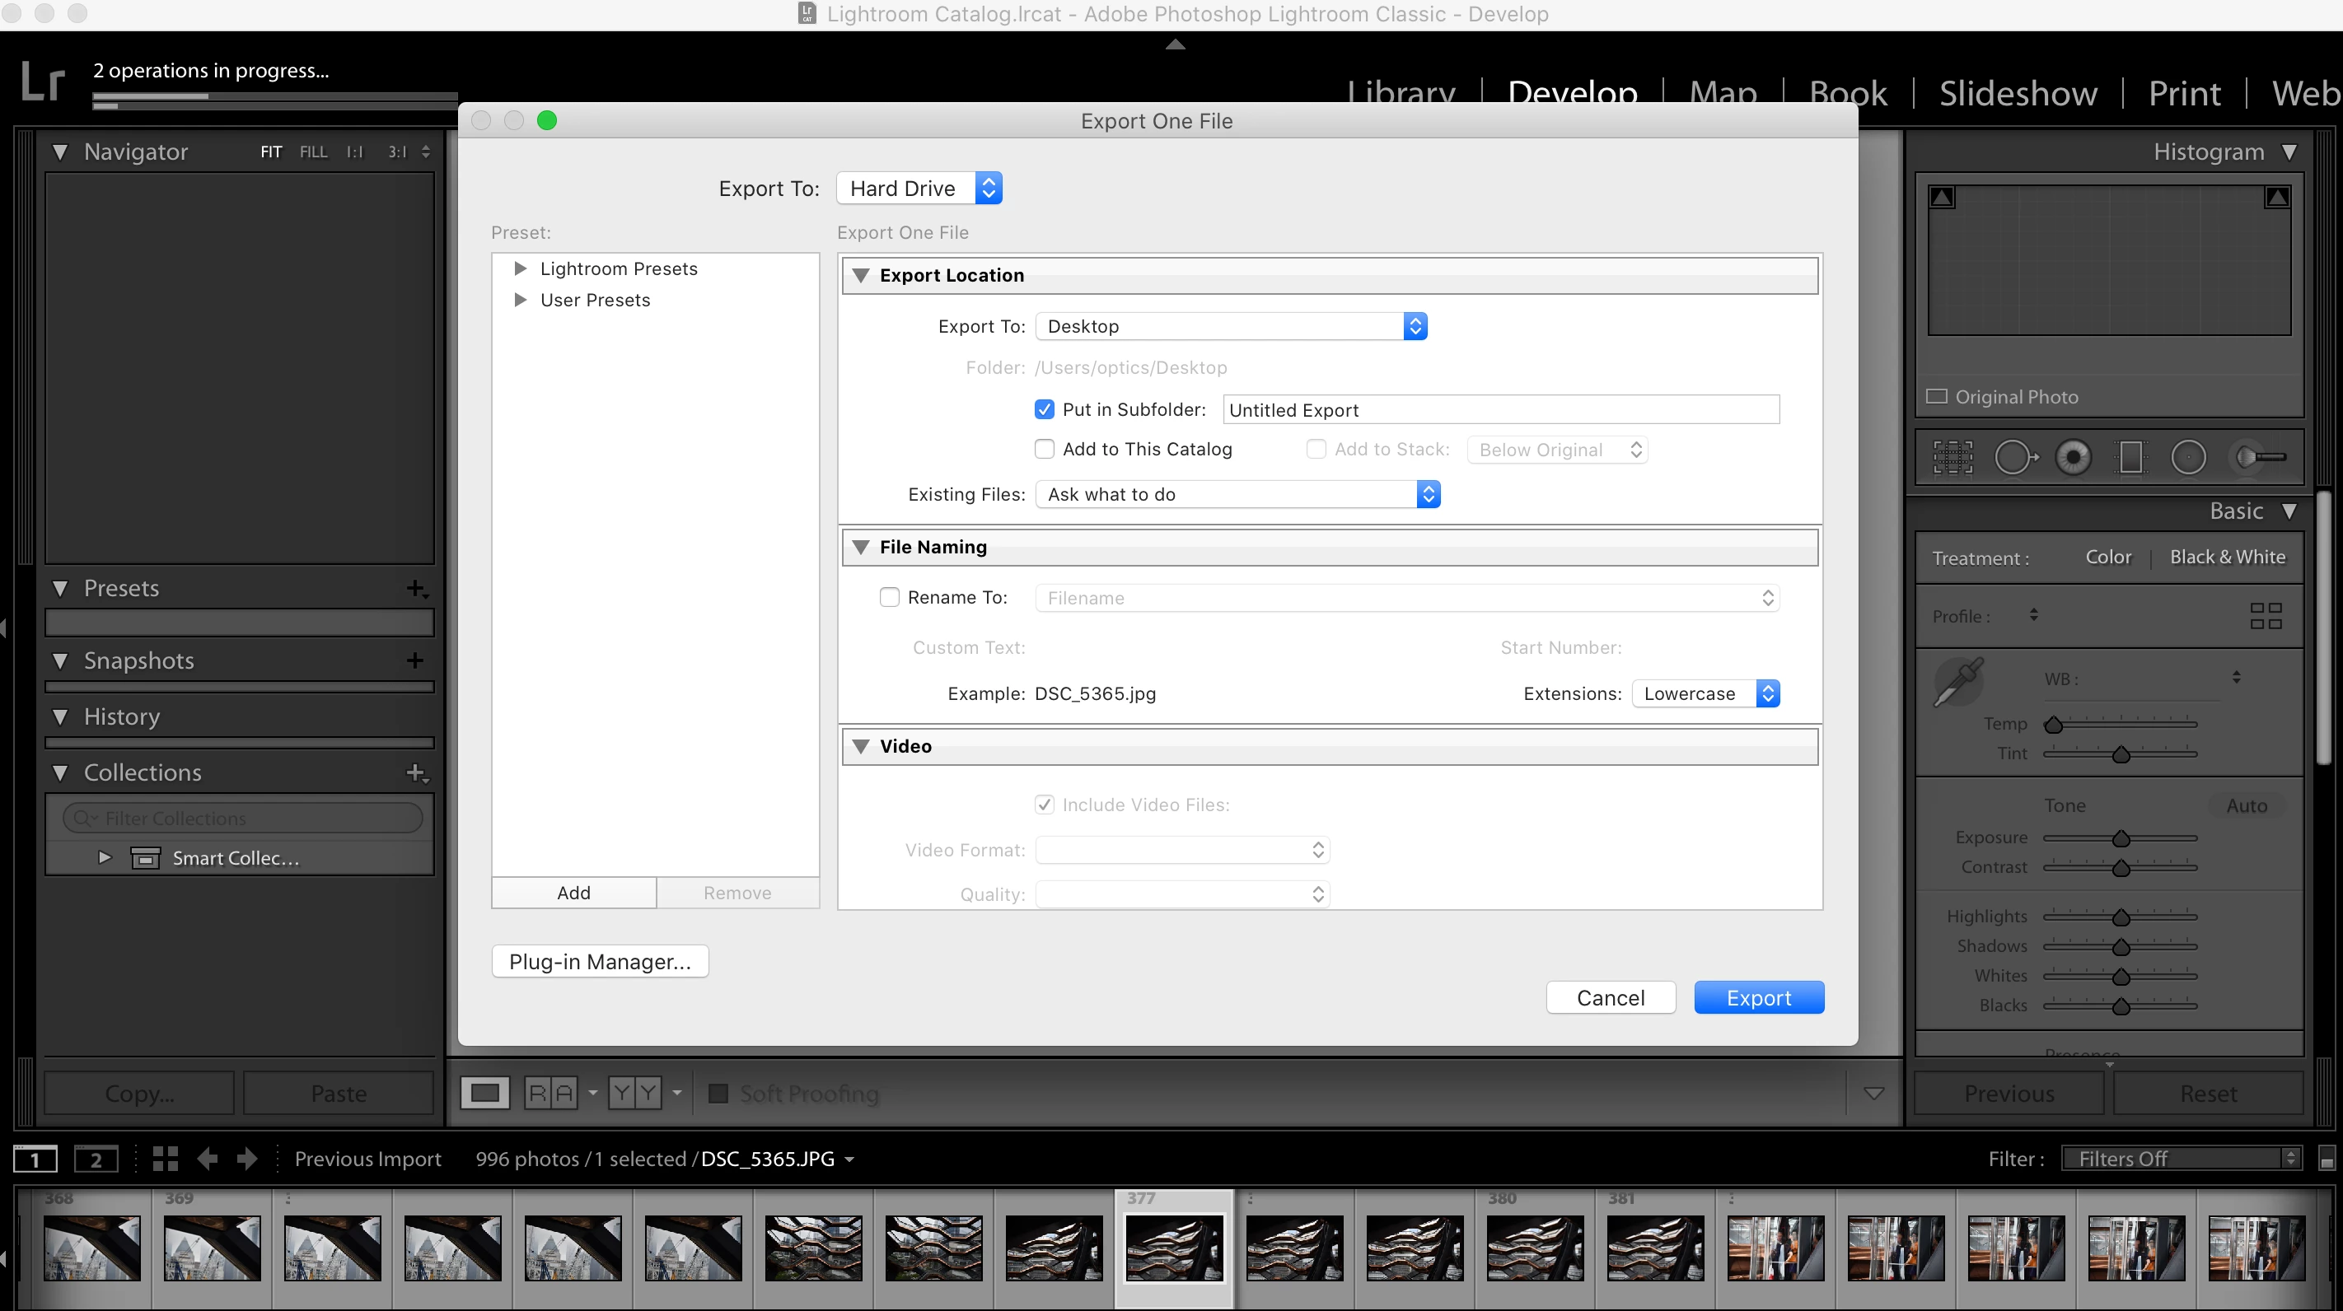
Task: Toggle the filter switch at filmstrip right
Action: [2327, 1159]
